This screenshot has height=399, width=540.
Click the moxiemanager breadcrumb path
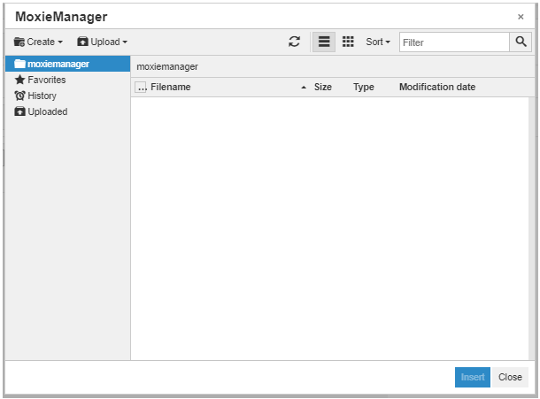167,66
